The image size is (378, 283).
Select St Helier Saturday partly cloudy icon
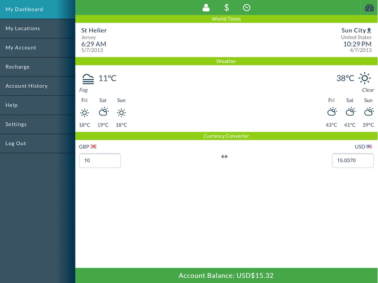103,112
